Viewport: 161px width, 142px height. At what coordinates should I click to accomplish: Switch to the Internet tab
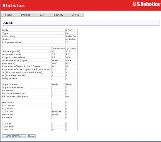[x=25, y=15]
